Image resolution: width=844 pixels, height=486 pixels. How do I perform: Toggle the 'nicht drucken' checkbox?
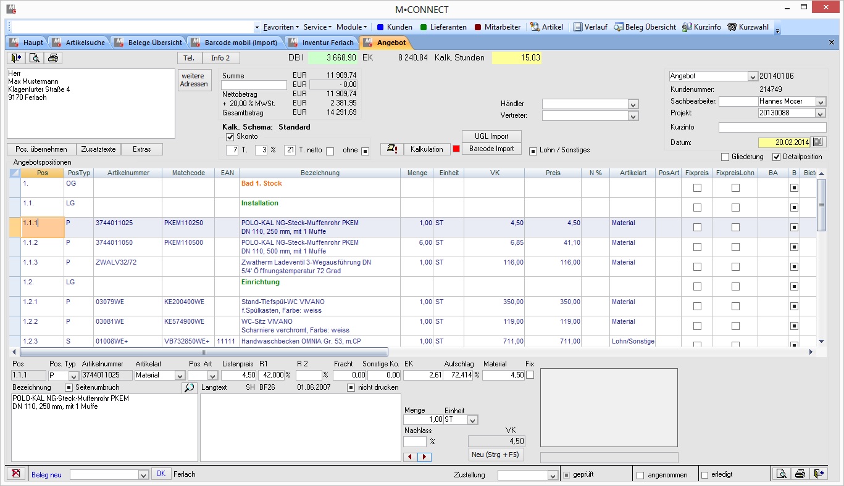point(351,387)
